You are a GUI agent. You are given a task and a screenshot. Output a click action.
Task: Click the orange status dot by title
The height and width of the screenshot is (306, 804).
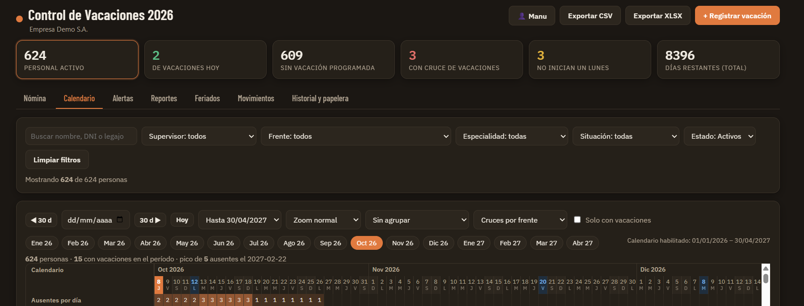19,19
